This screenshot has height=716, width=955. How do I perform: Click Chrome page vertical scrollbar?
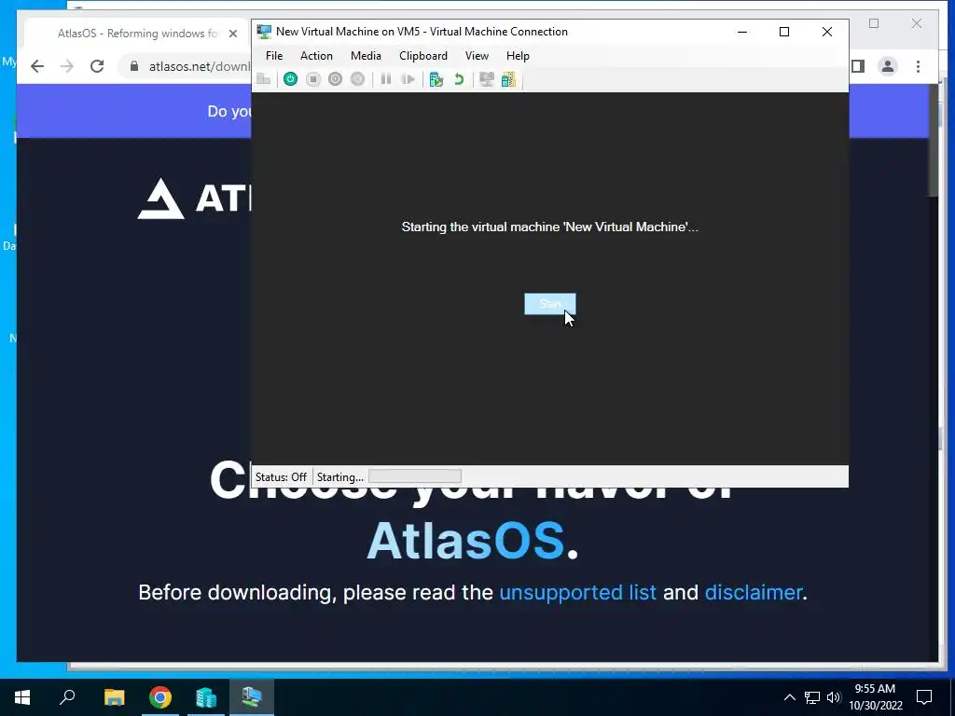coord(933,140)
